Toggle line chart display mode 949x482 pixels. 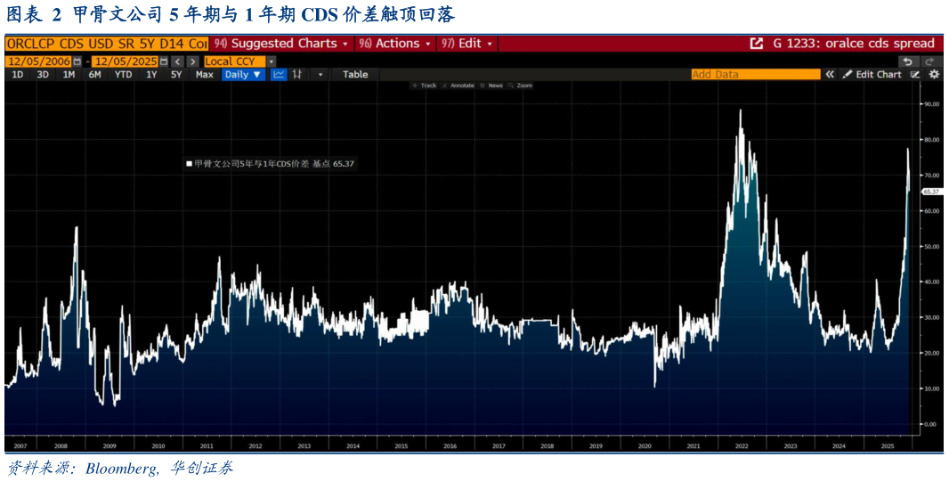point(279,75)
